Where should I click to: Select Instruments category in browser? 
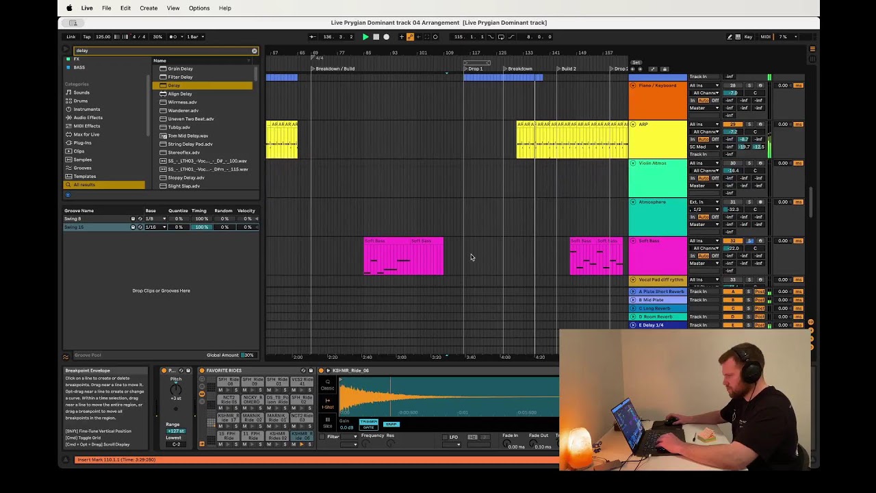[x=87, y=109]
